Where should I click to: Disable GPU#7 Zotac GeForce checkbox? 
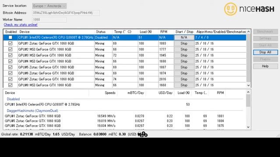tap(10, 79)
